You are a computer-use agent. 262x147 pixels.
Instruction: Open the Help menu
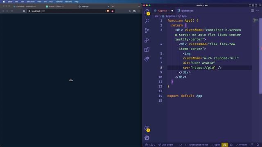77,2
